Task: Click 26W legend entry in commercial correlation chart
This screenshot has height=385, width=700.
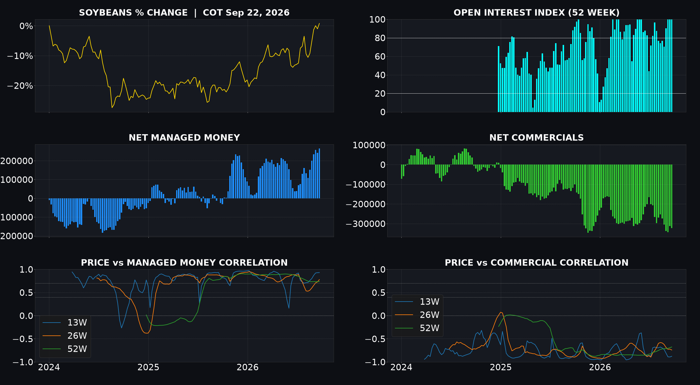Action: (x=417, y=315)
